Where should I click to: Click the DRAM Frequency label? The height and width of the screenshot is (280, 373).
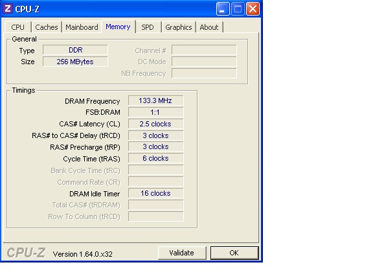[x=93, y=101]
